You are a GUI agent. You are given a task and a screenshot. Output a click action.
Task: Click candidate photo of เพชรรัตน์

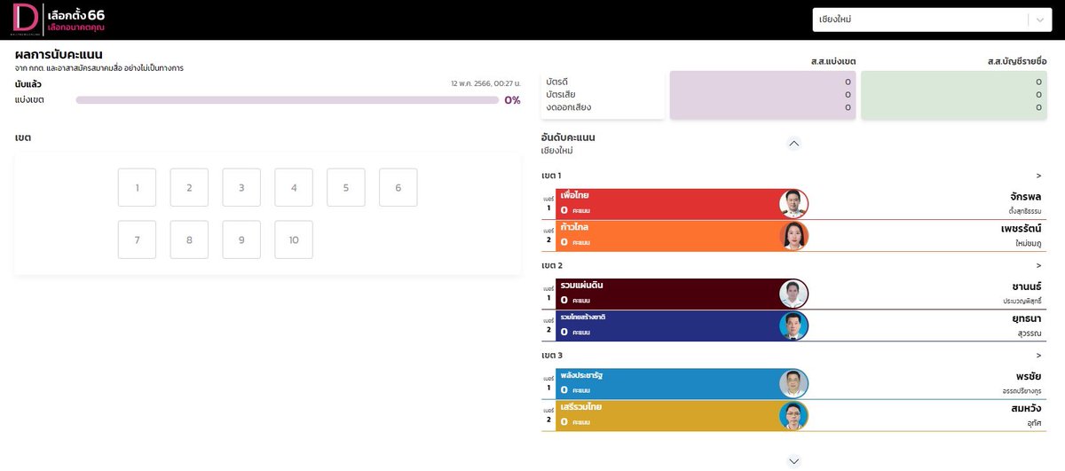pos(793,235)
